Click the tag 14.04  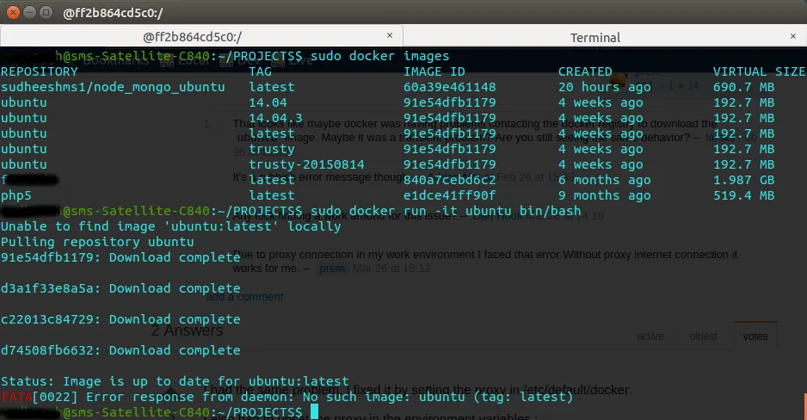click(268, 102)
